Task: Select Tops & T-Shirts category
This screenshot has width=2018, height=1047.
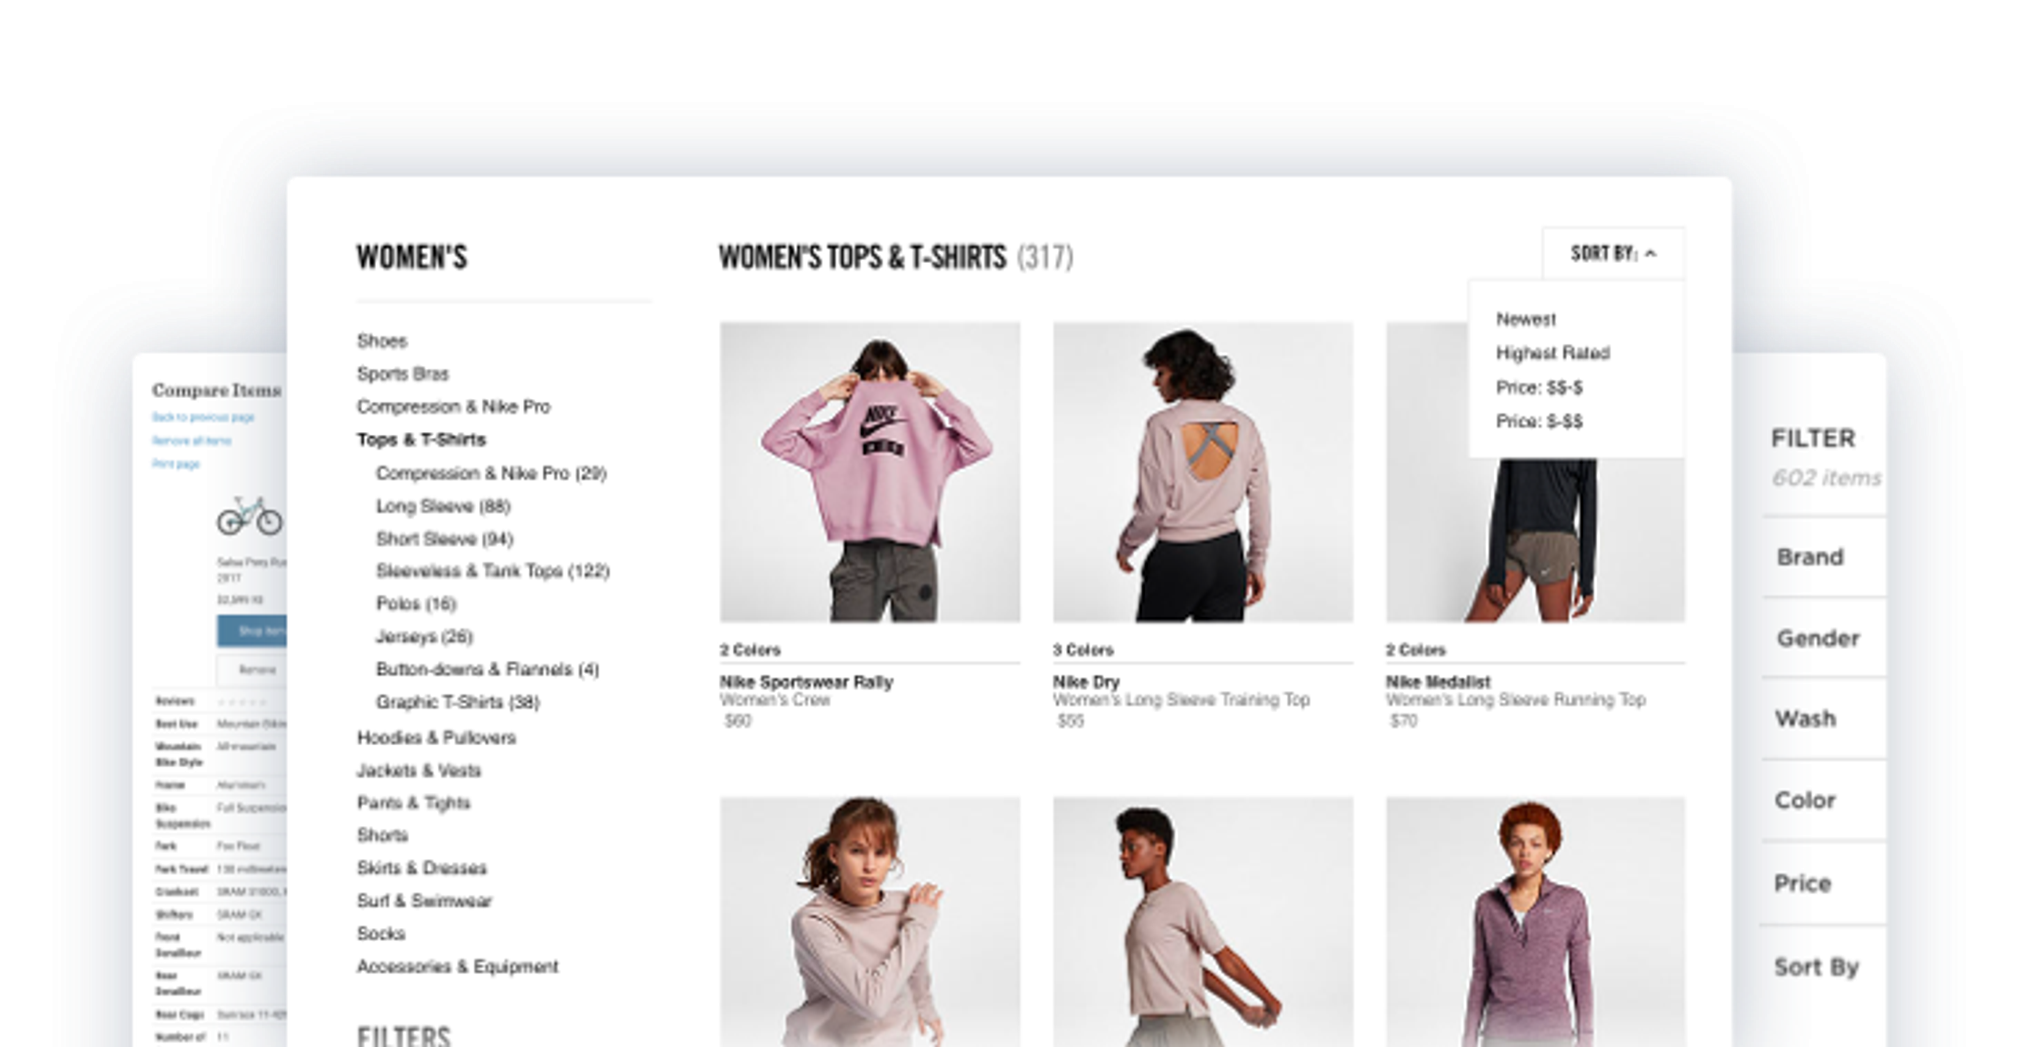Action: [421, 439]
